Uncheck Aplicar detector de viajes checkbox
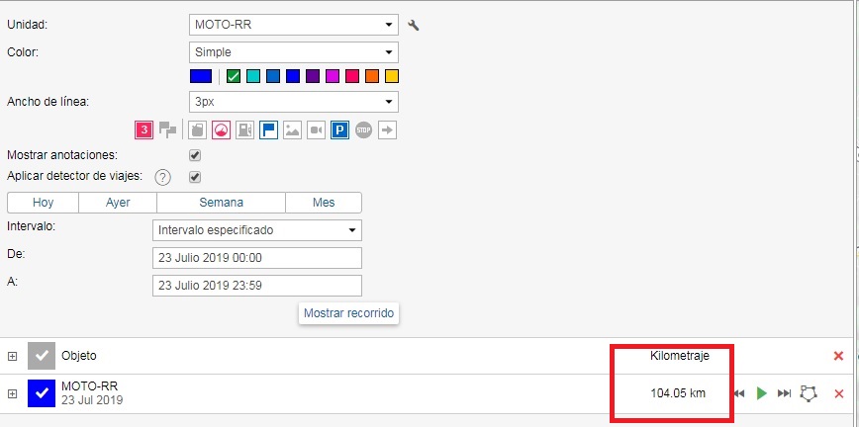 pyautogui.click(x=195, y=177)
